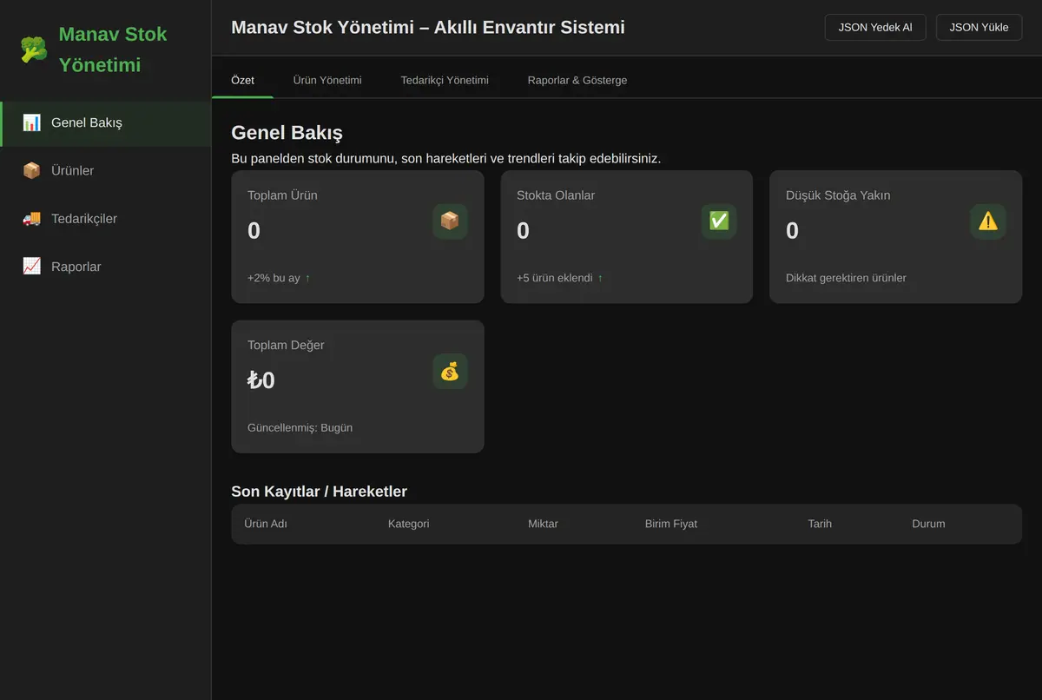Click the "Stokta Olanlar" card label
The height and width of the screenshot is (700, 1042).
point(556,195)
